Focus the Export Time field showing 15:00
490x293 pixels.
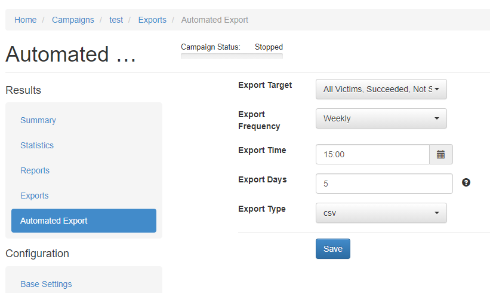tap(372, 154)
